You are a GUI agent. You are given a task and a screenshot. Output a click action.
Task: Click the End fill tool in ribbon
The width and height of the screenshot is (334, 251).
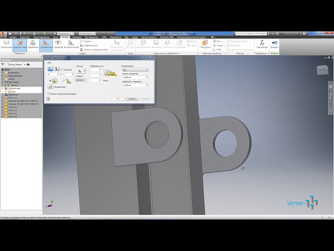pyautogui.click(x=89, y=45)
